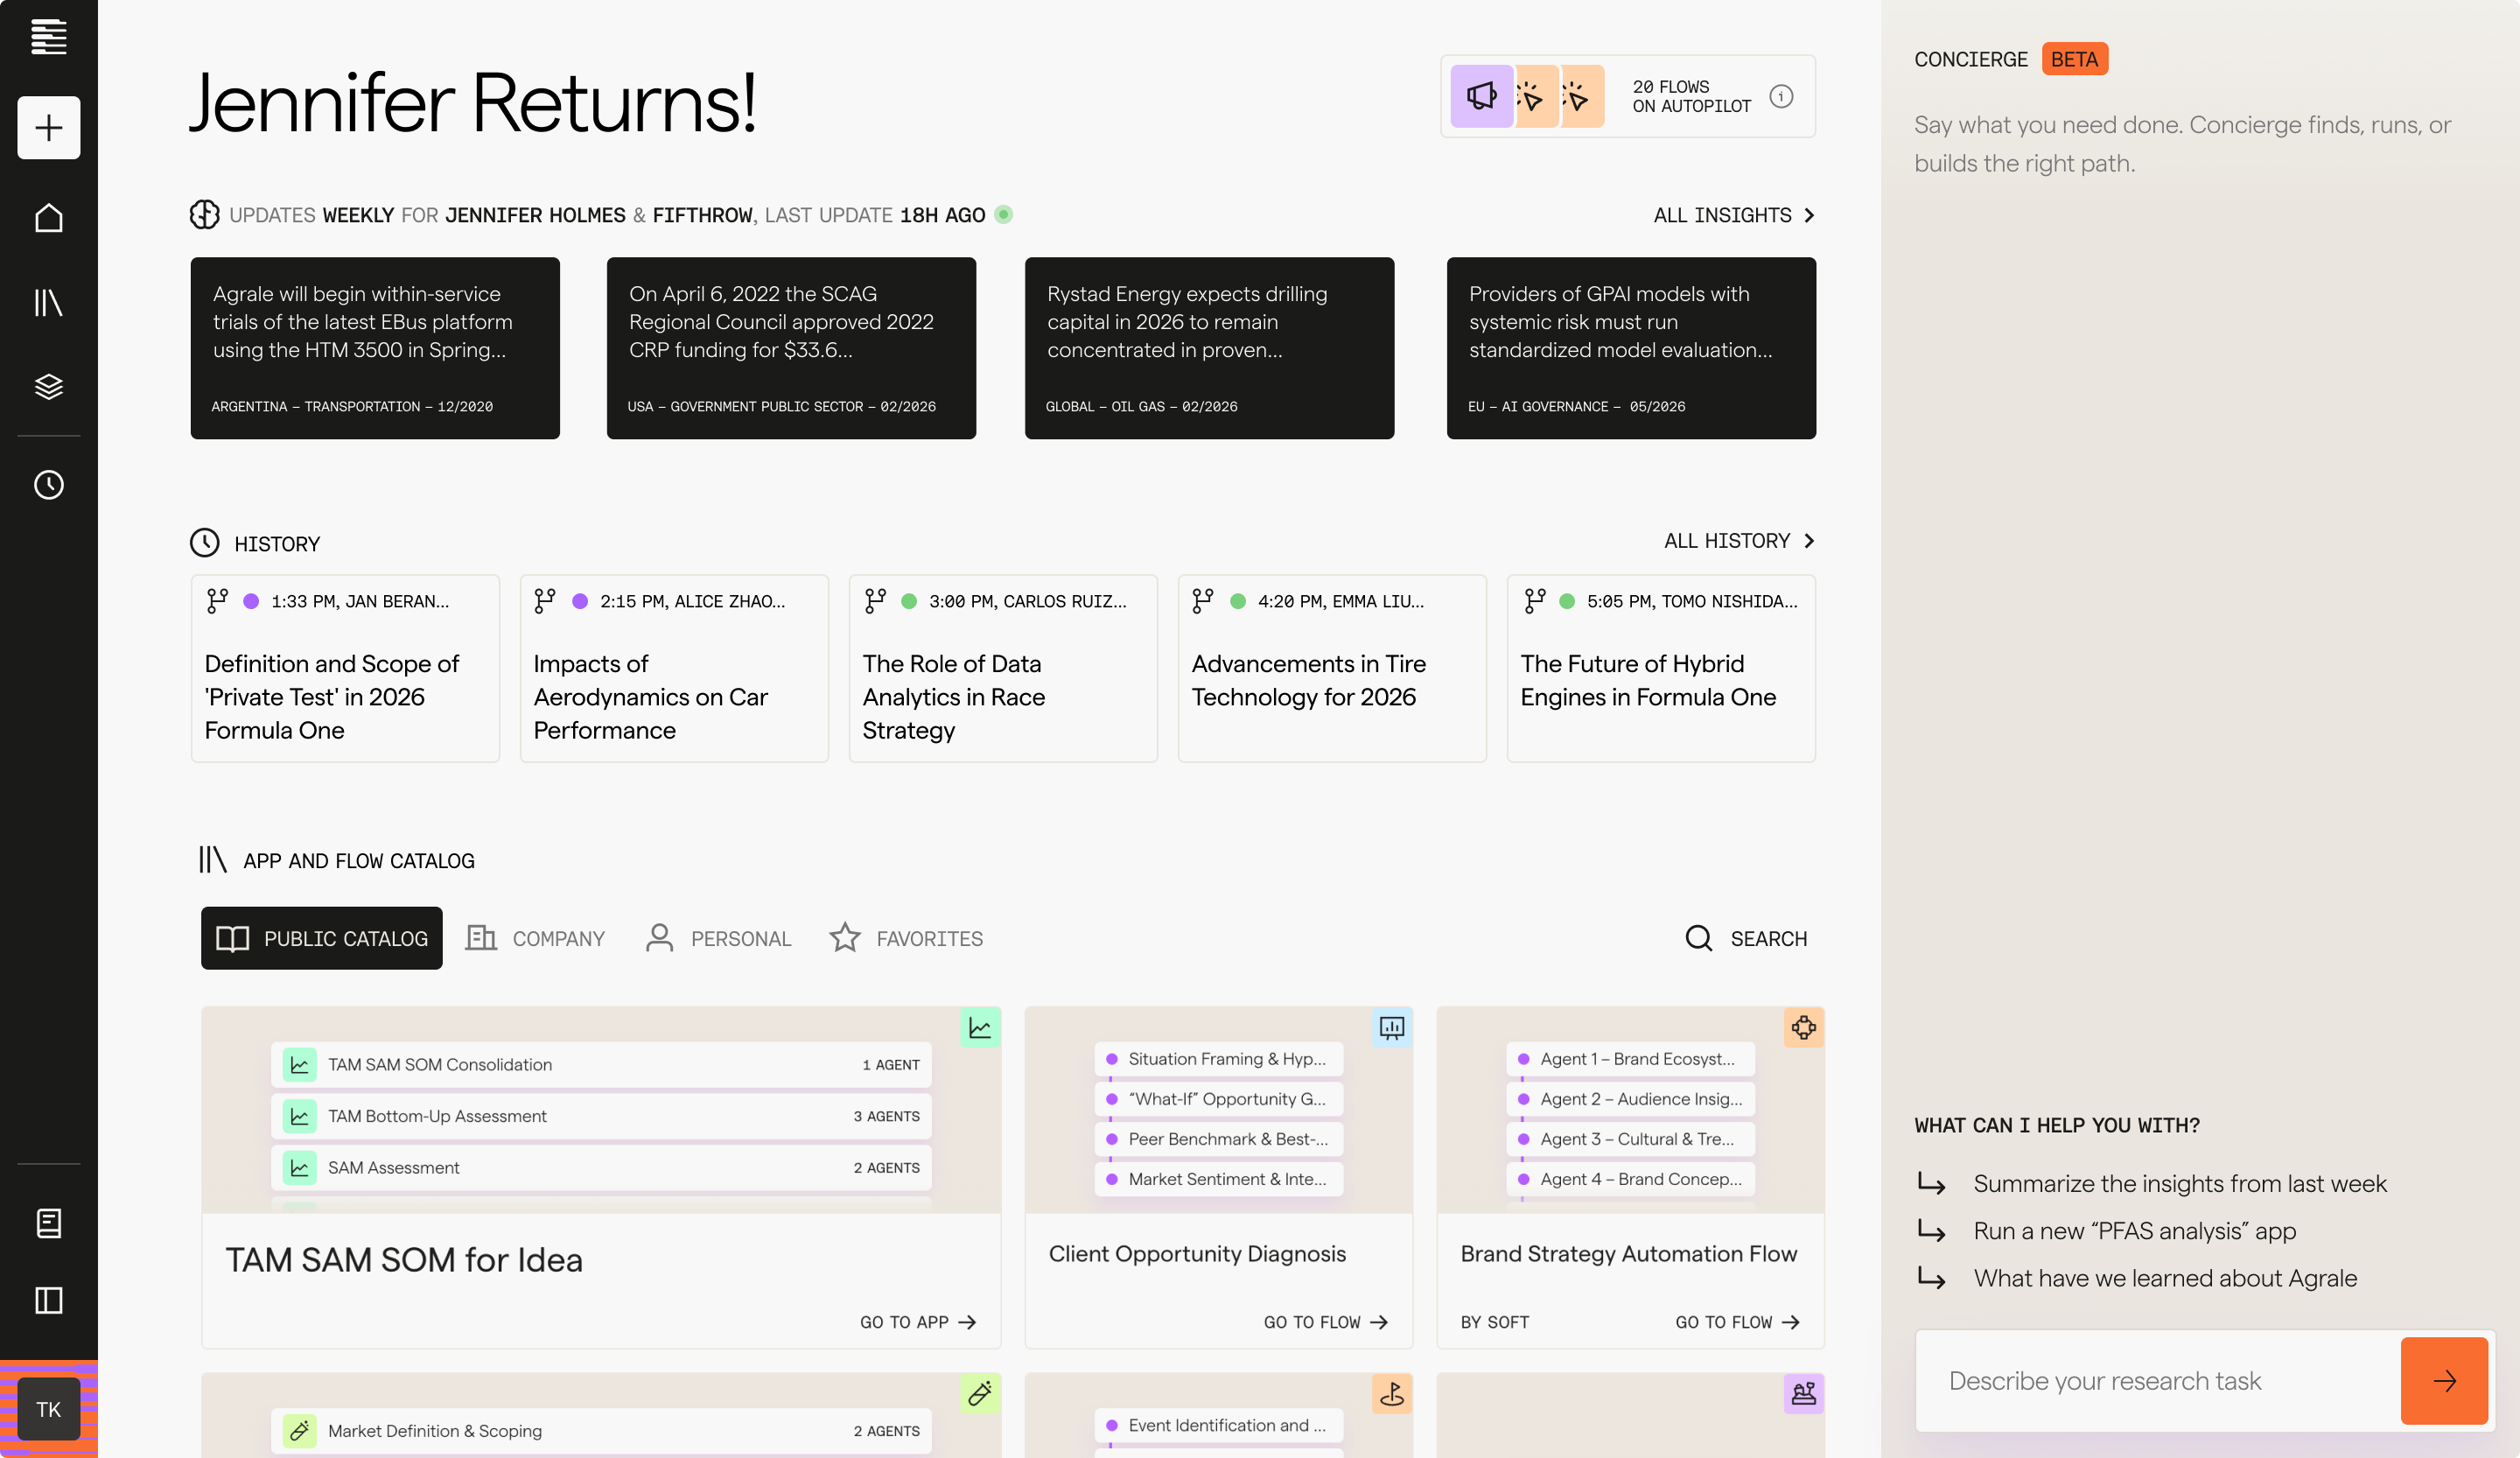Open the Agrale EBus trials insight card
This screenshot has width=2520, height=1458.
tap(375, 348)
